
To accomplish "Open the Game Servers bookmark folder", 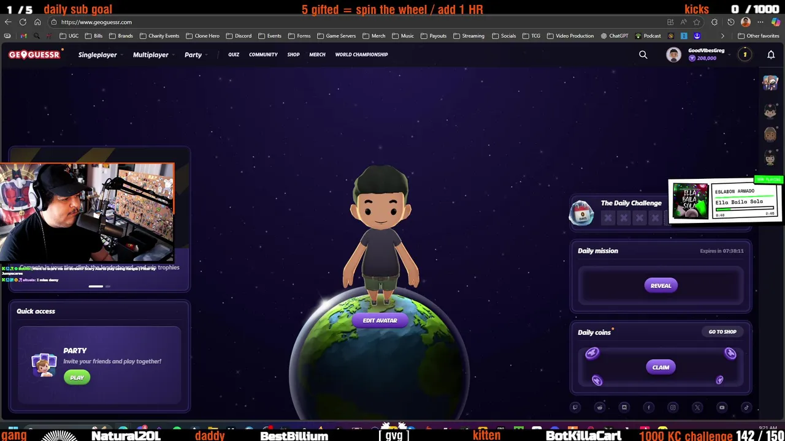I will point(336,36).
